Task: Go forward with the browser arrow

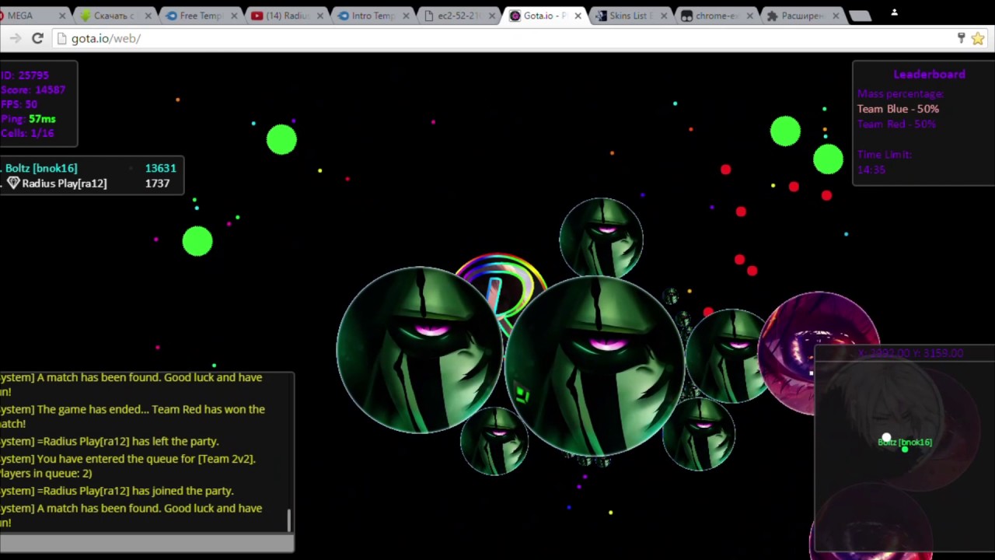Action: [x=15, y=38]
